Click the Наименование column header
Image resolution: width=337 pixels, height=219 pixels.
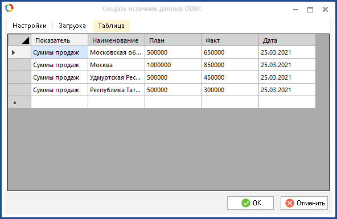(x=116, y=40)
